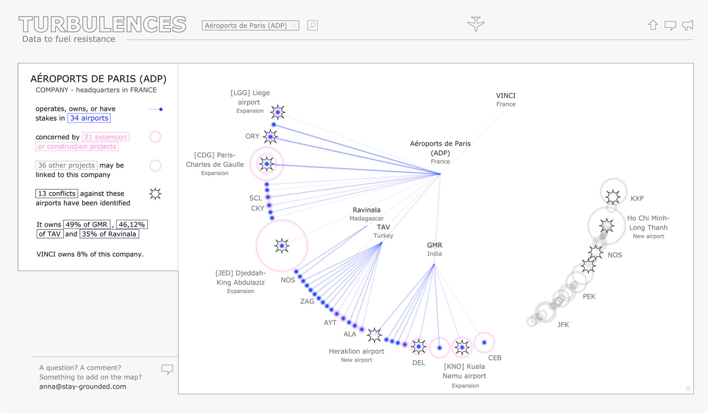Click the '13 conflicts' boxed link
This screenshot has height=413, width=708.
pos(57,194)
